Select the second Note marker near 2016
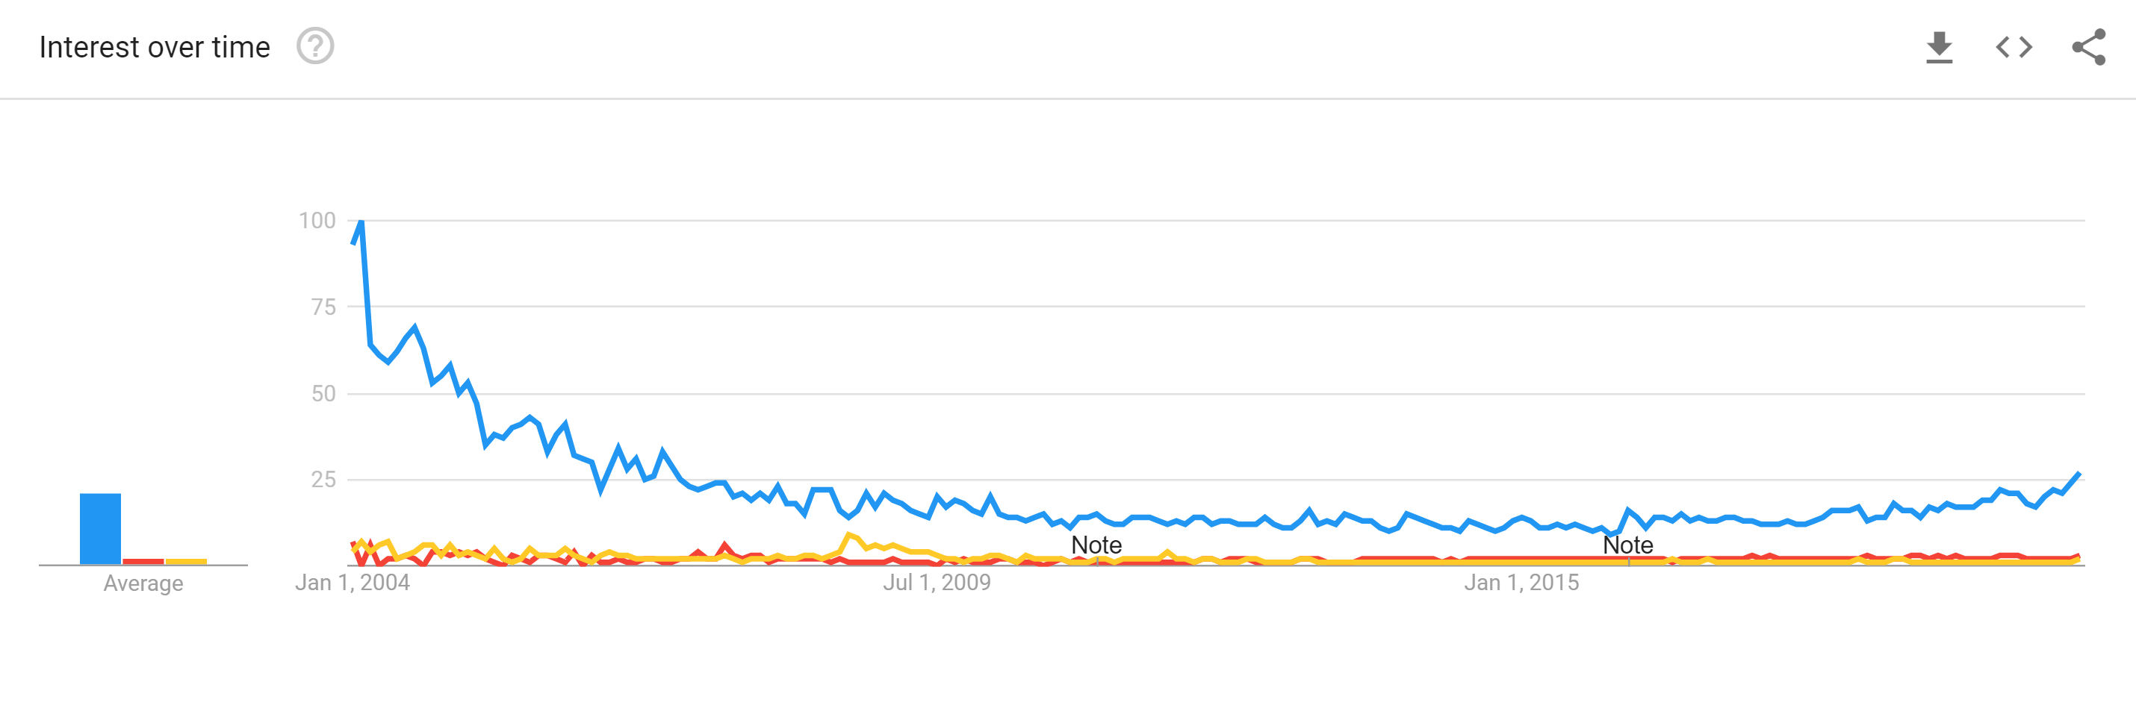The image size is (2136, 711). point(1627,545)
